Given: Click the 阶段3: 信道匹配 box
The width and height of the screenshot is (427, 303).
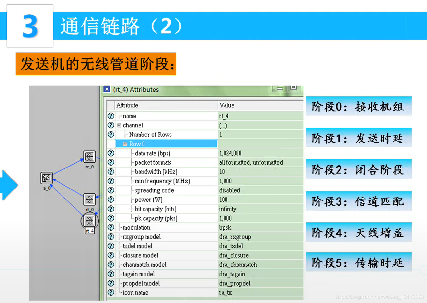Looking at the screenshot, I should [359, 201].
